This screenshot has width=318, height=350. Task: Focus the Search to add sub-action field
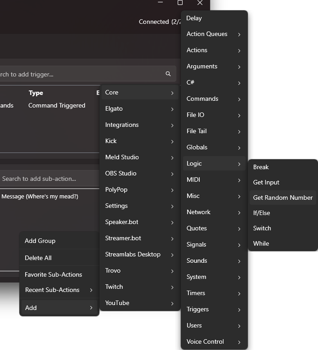point(49,179)
